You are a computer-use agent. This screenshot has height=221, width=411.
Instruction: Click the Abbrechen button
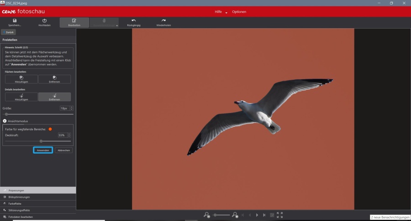coord(63,150)
